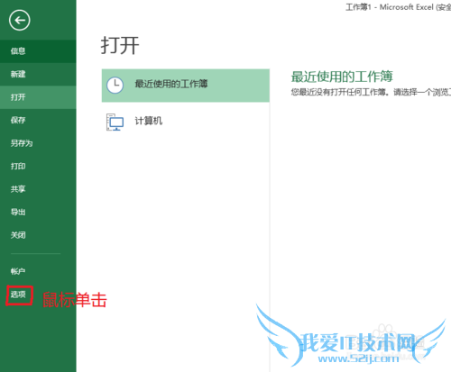Select 计算机 as the open location

click(x=186, y=122)
